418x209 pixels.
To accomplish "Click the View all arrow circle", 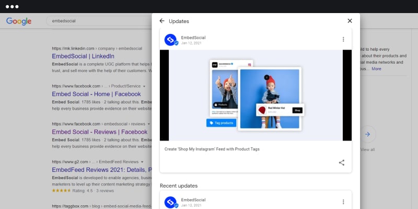I will [368, 134].
